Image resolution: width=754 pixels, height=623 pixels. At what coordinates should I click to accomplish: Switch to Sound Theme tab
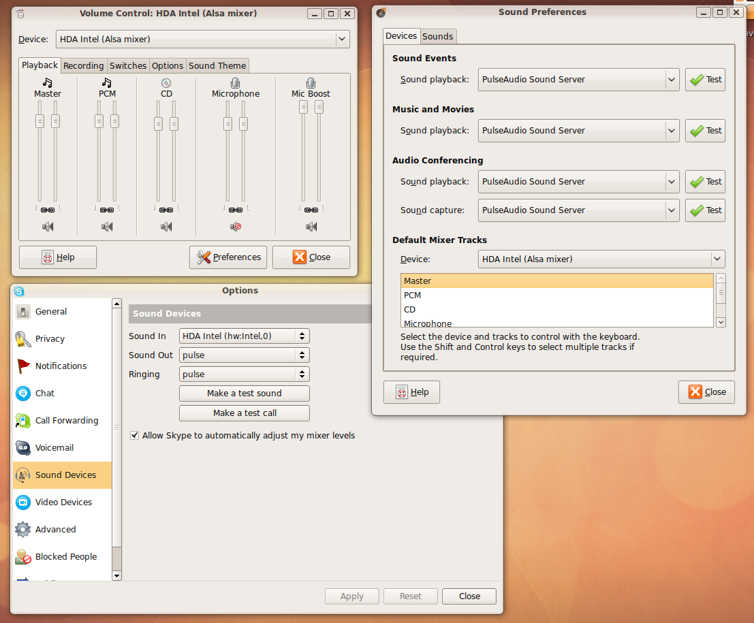coord(217,66)
